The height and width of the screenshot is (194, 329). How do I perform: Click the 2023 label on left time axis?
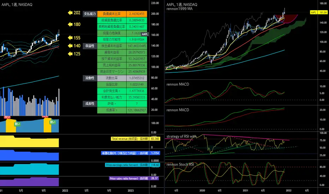click(131, 190)
